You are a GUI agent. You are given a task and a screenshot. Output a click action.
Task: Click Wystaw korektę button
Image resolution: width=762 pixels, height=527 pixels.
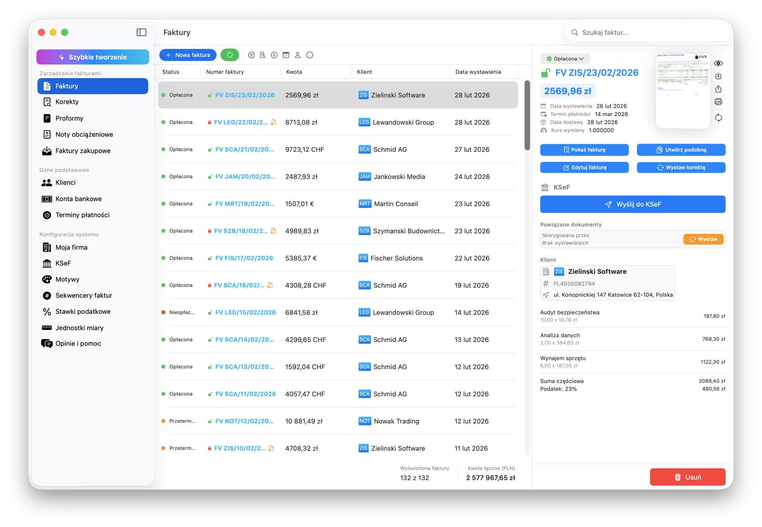[x=681, y=167]
